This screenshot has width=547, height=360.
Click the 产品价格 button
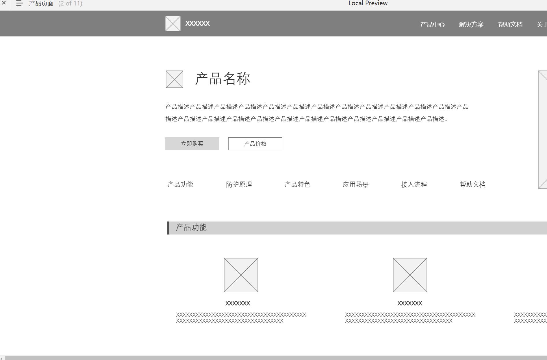point(255,144)
